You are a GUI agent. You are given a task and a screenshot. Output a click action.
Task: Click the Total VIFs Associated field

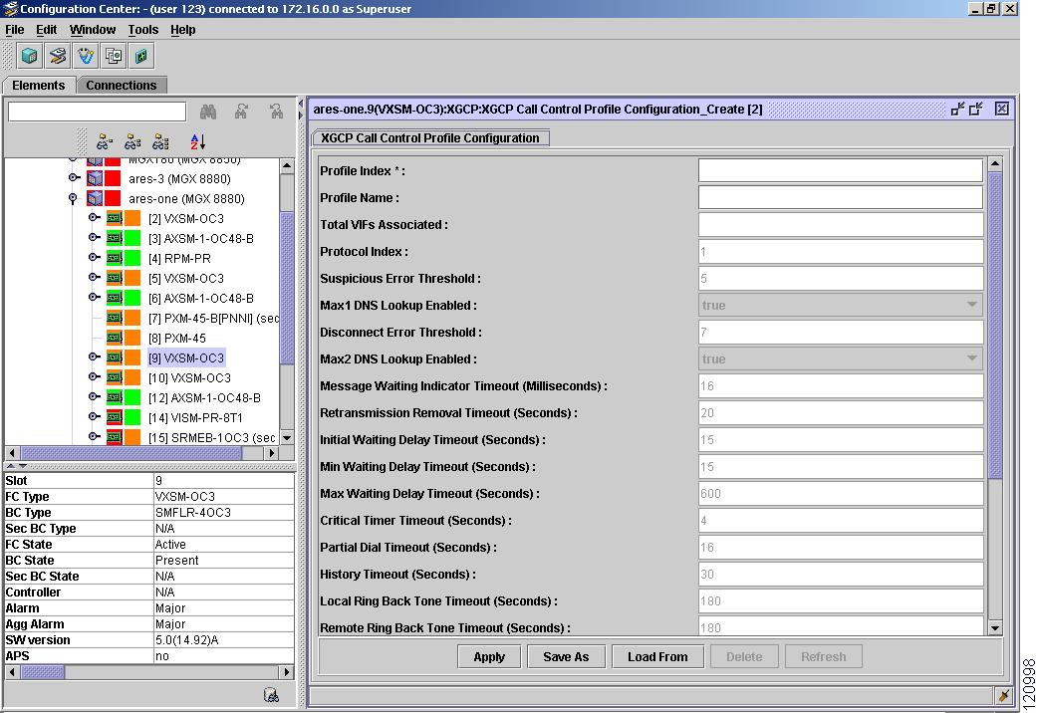coord(841,225)
